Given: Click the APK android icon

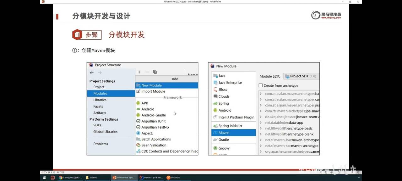Looking at the screenshot, I should (138, 103).
